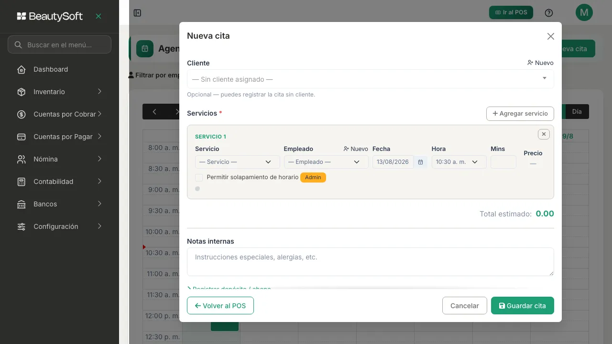The height and width of the screenshot is (344, 612).
Task: Collapse sidebar using green X beside BeautySoft
Action: point(98,16)
